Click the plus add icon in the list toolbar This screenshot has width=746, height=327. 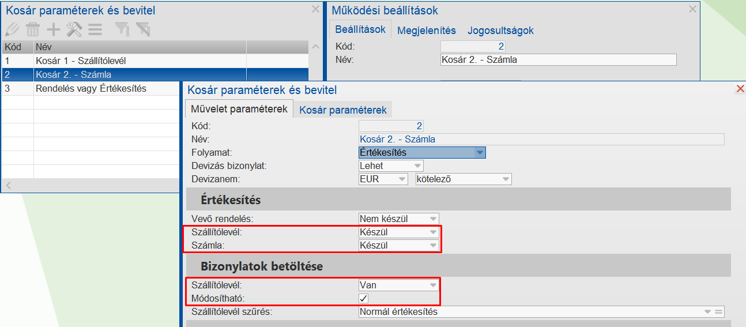coord(53,29)
